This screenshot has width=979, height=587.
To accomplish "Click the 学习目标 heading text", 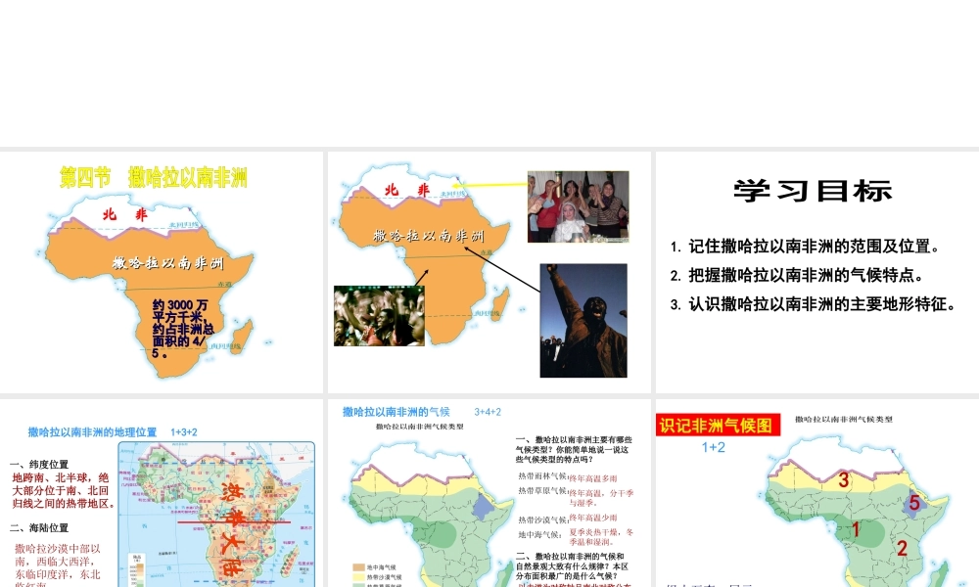I will point(813,191).
